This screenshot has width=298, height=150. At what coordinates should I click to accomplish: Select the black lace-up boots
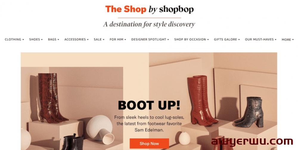pyautogui.click(x=72, y=142)
